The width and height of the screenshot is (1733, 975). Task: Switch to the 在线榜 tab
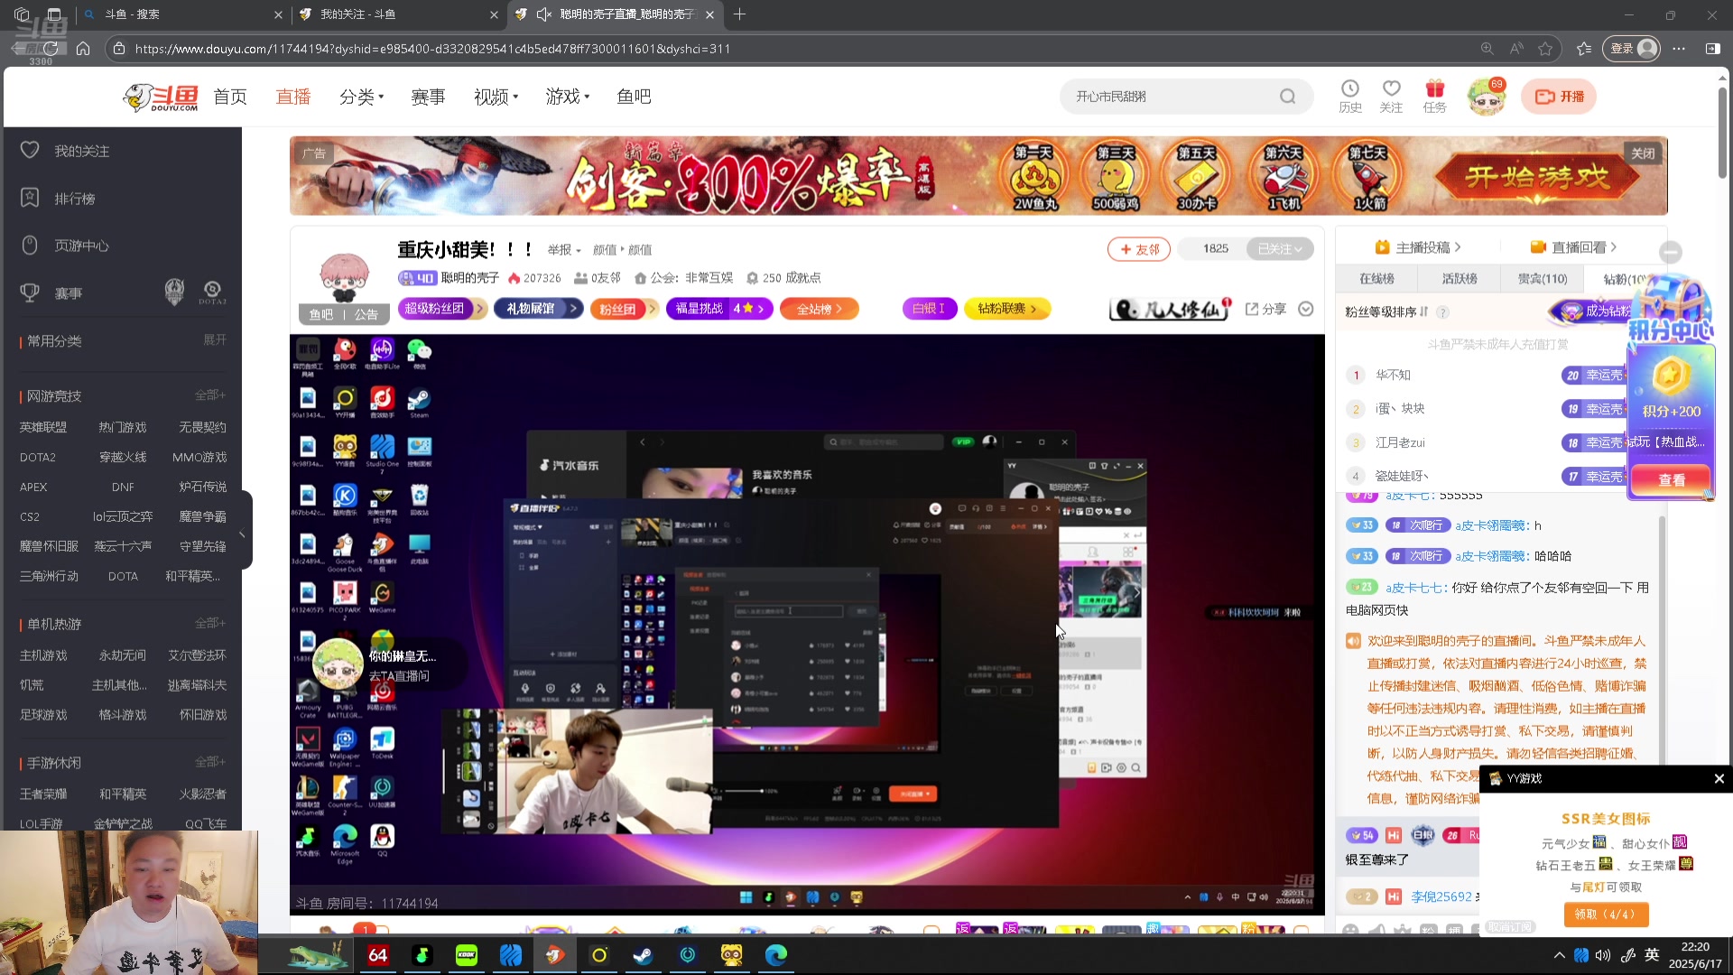coord(1376,279)
